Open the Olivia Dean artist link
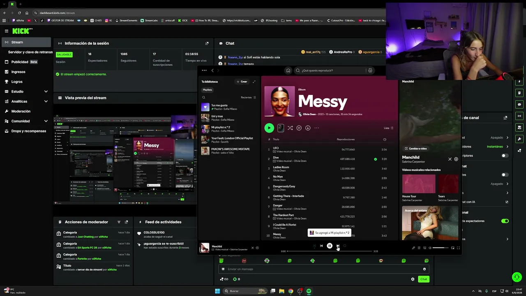The image size is (526, 296). pos(309,114)
